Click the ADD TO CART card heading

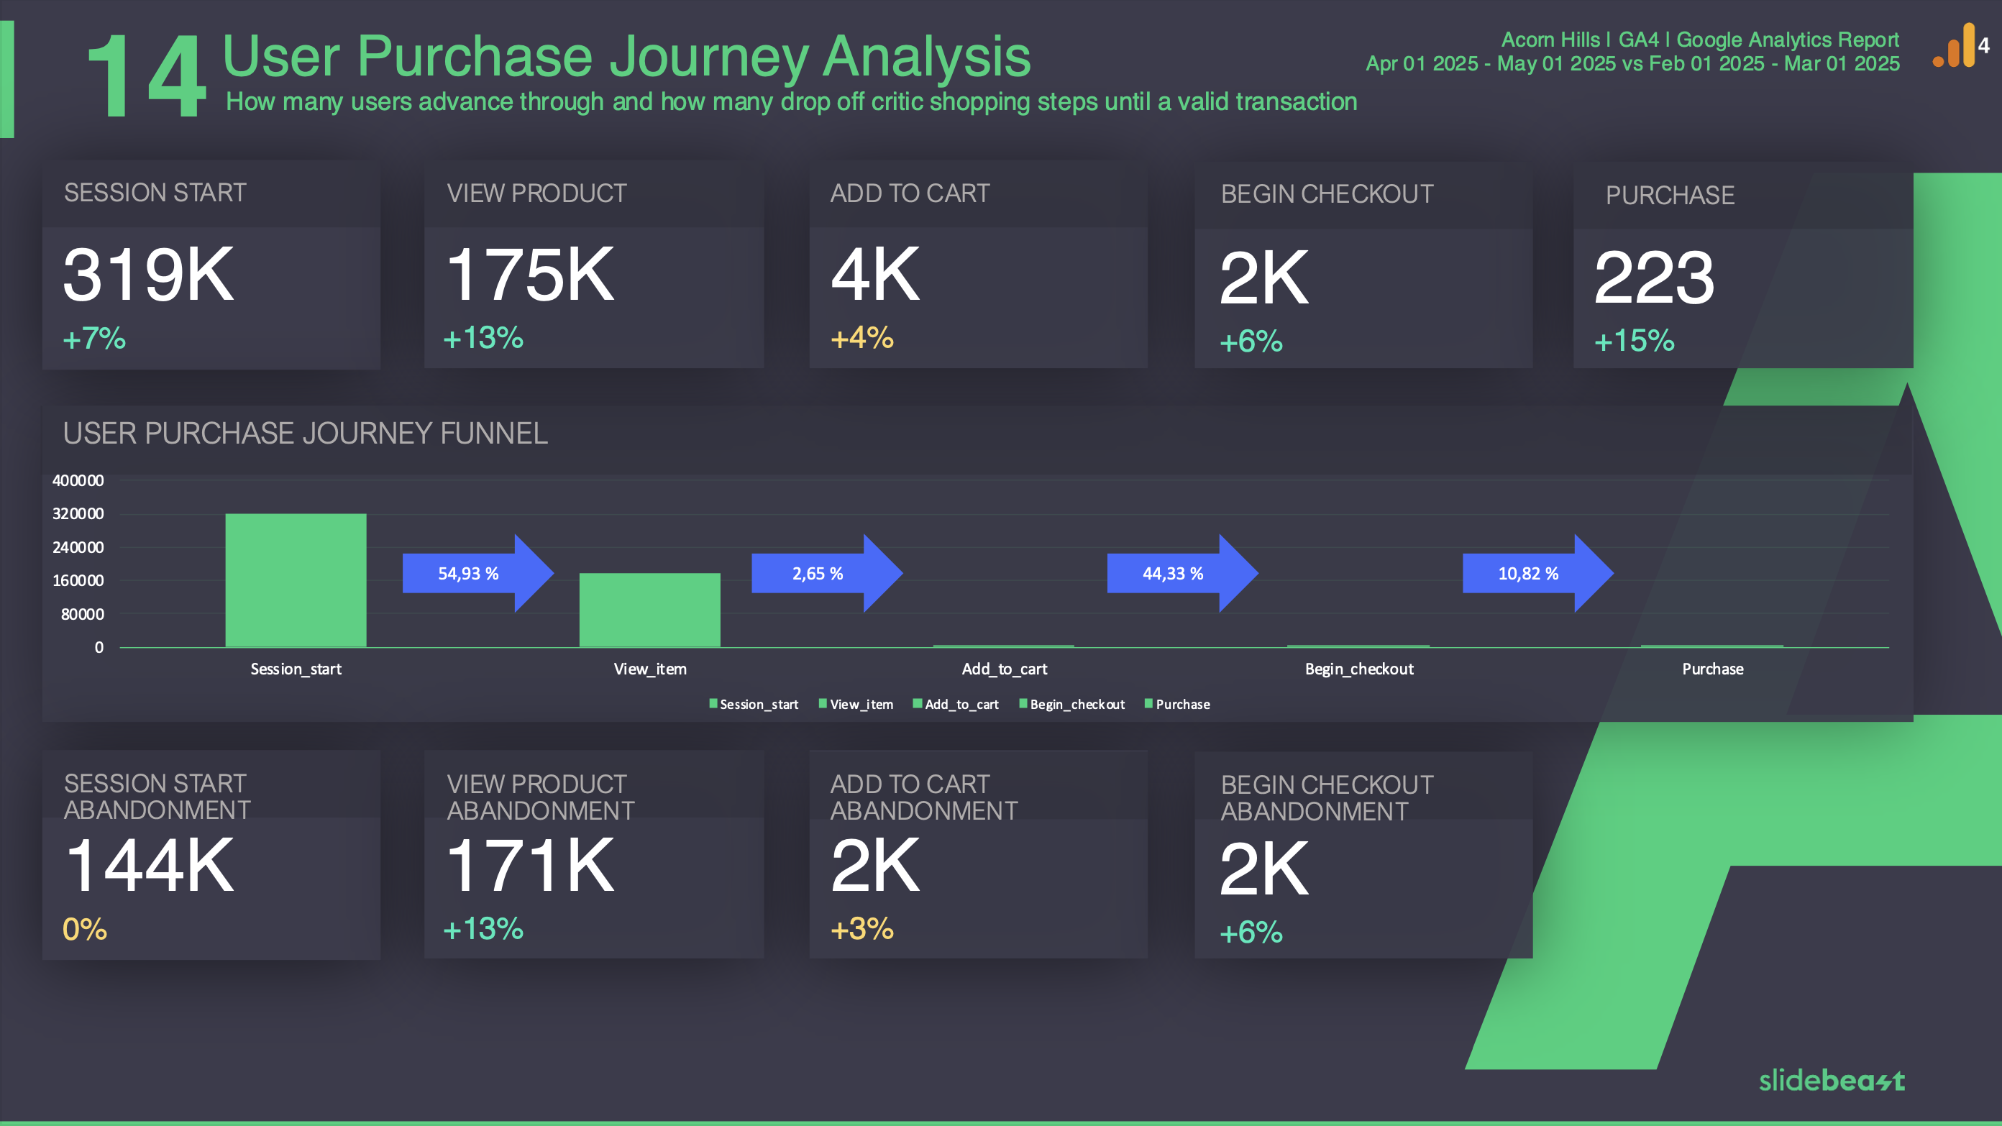click(909, 193)
